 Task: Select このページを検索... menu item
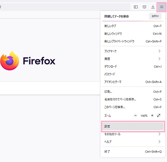(x=133, y=107)
